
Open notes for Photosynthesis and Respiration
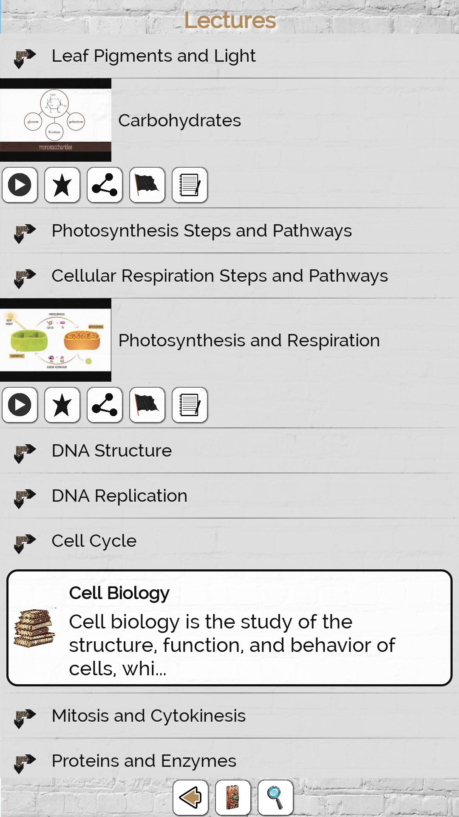pyautogui.click(x=190, y=405)
